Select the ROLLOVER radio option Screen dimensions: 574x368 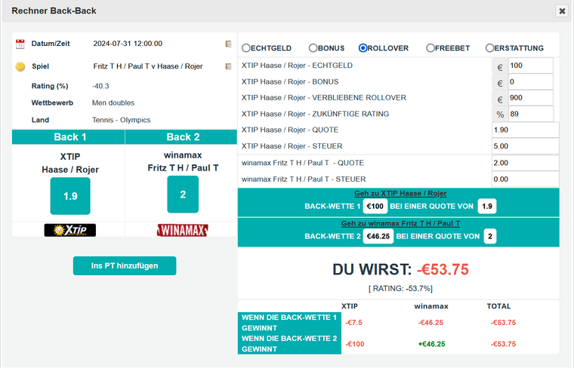pos(363,48)
